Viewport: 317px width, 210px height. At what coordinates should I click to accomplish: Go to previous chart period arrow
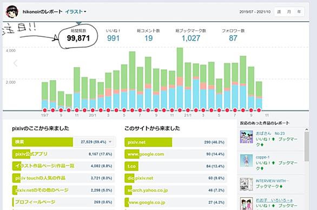coord(15,63)
